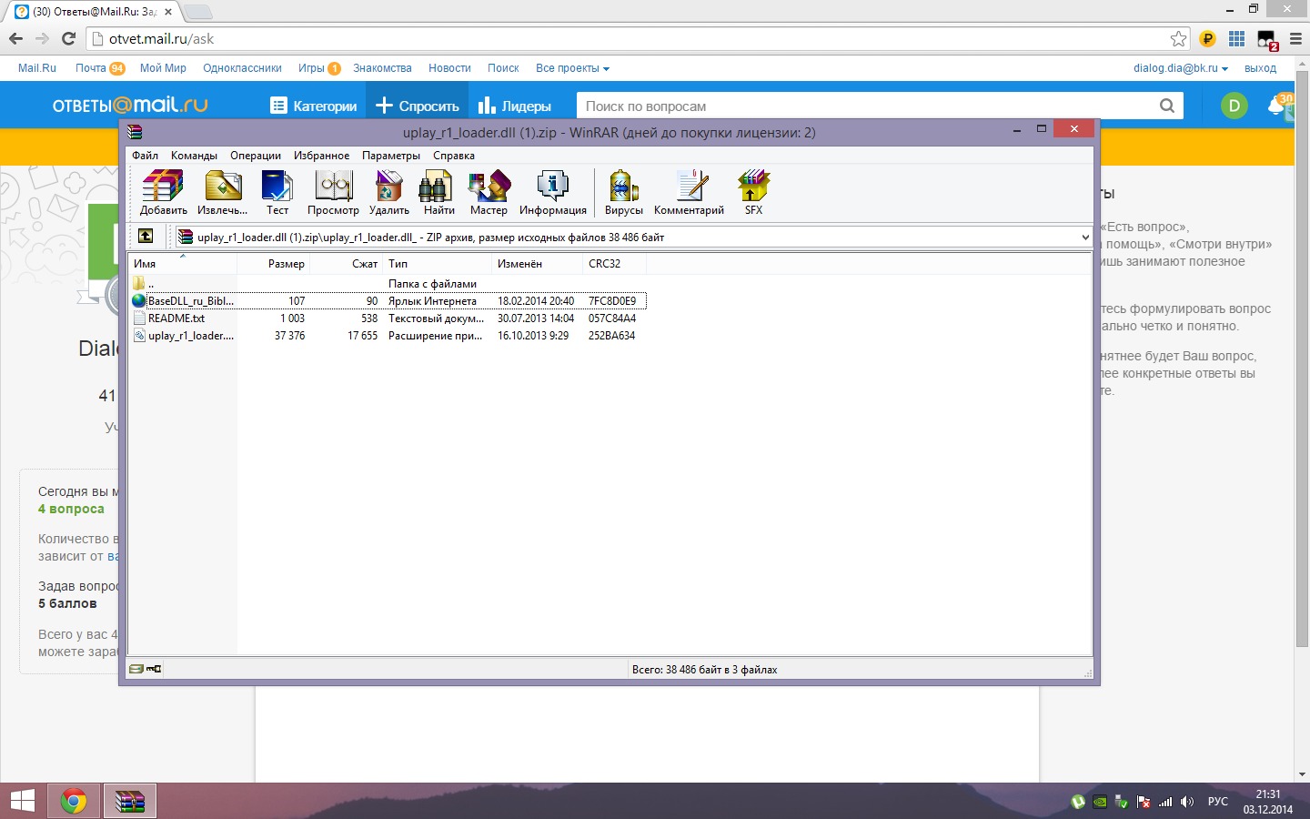Click the Информация toolbar icon
The image size is (1310, 819).
[553, 192]
